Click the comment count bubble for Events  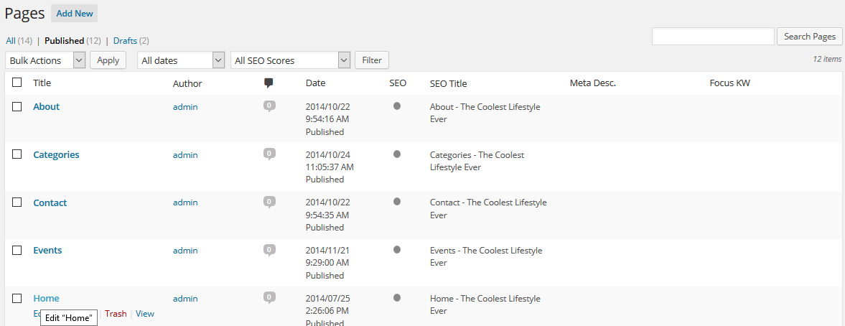[269, 250]
